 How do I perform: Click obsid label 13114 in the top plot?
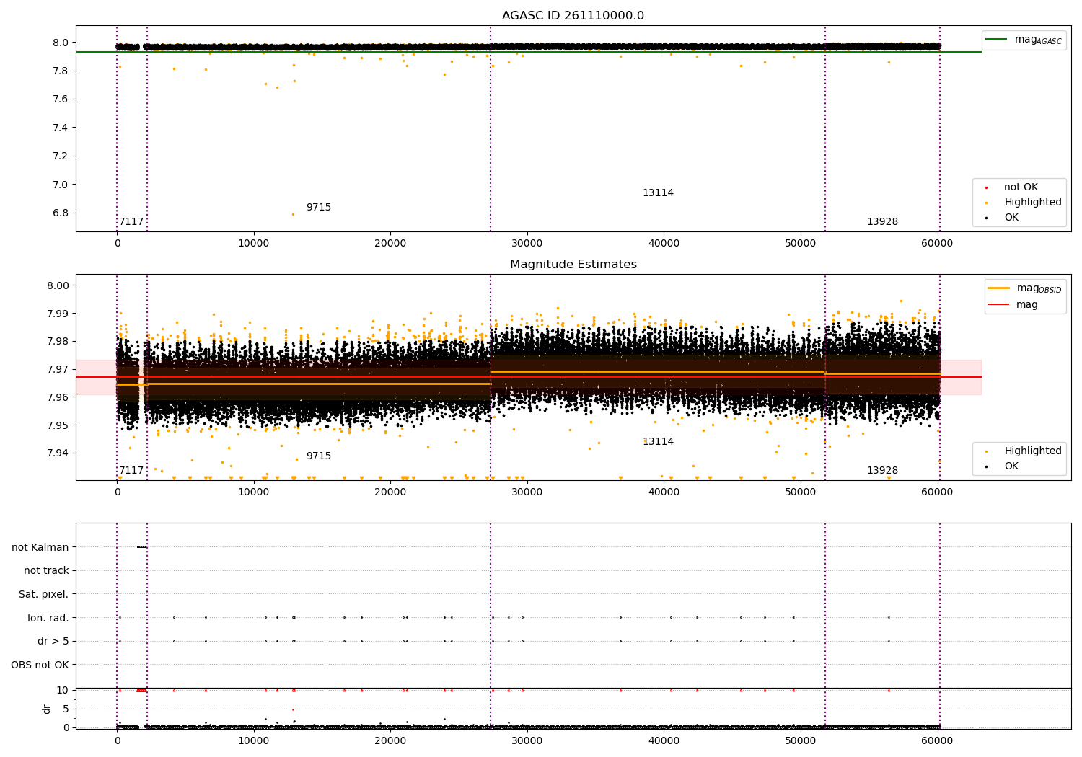tap(658, 193)
